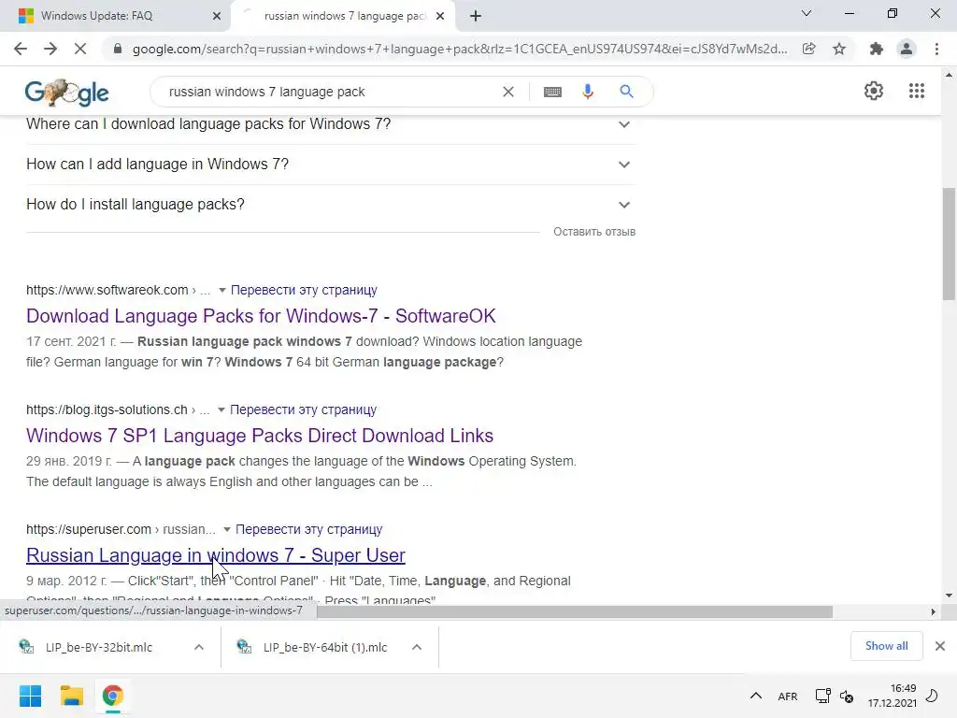Open the Chrome profile avatar
957x718 pixels.
[x=907, y=49]
